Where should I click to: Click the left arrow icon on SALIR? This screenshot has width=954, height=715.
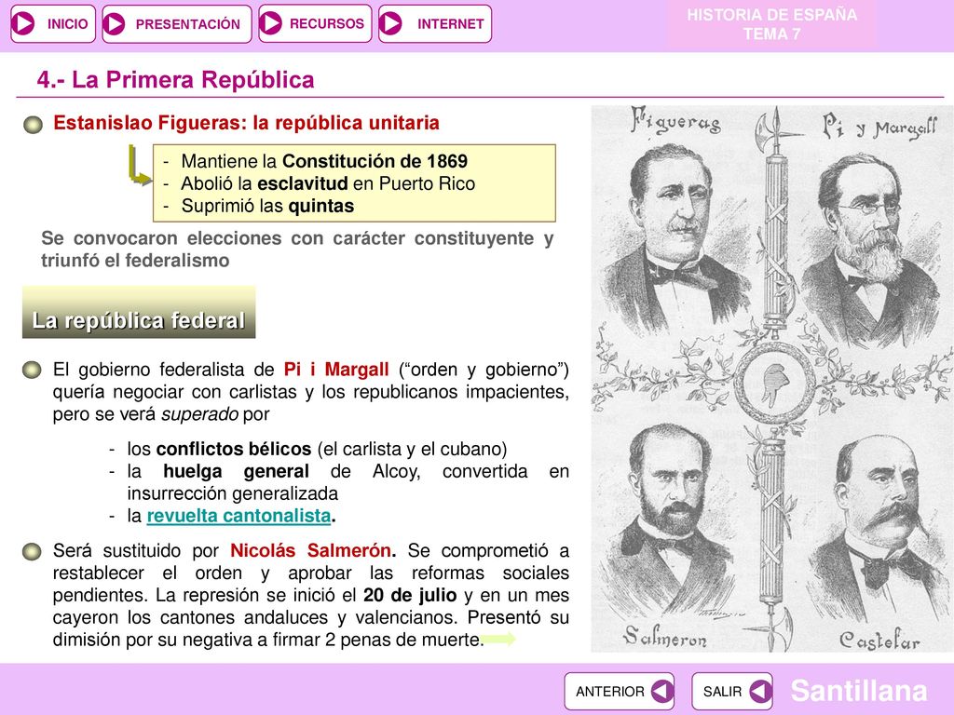760,692
